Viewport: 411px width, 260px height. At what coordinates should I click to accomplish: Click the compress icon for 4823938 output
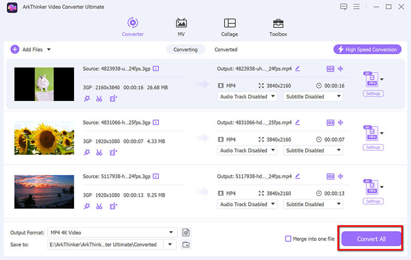click(x=340, y=69)
